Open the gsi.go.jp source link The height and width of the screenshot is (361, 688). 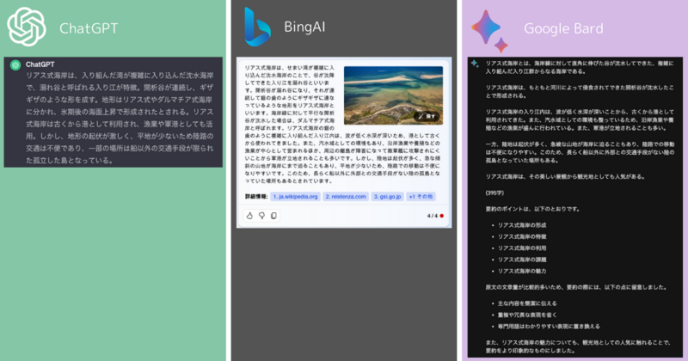[388, 197]
